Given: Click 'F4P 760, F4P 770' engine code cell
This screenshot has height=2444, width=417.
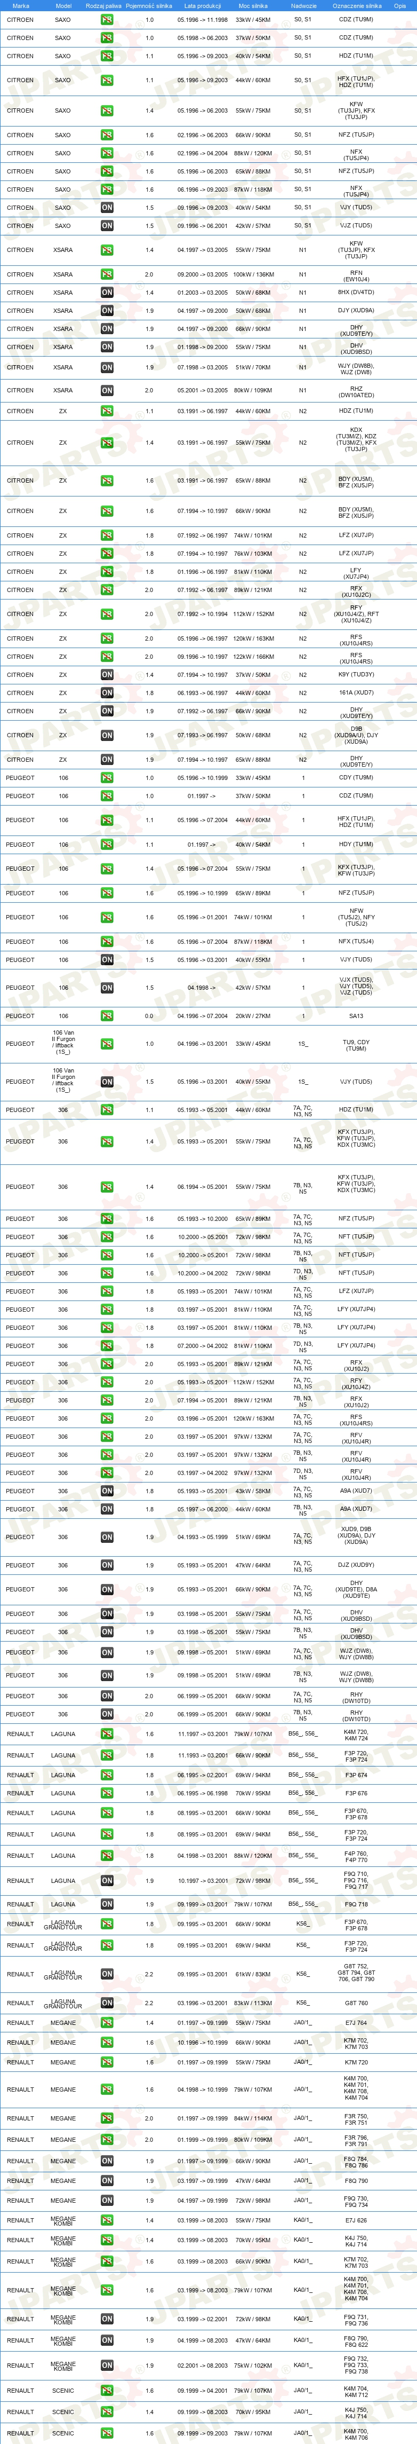Looking at the screenshot, I should click(356, 1856).
